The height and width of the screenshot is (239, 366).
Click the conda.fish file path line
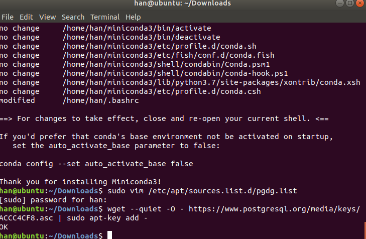[168, 55]
